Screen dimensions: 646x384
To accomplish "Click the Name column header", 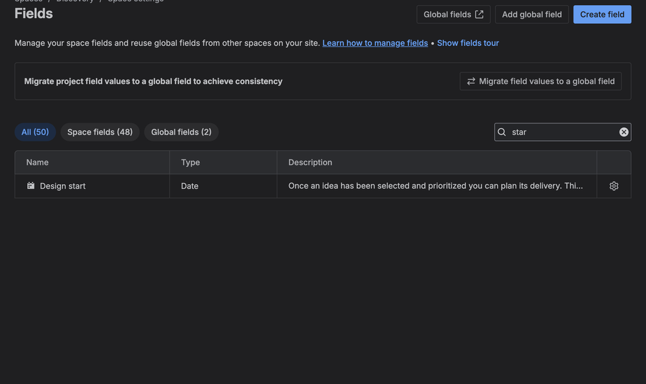I will pyautogui.click(x=38, y=162).
